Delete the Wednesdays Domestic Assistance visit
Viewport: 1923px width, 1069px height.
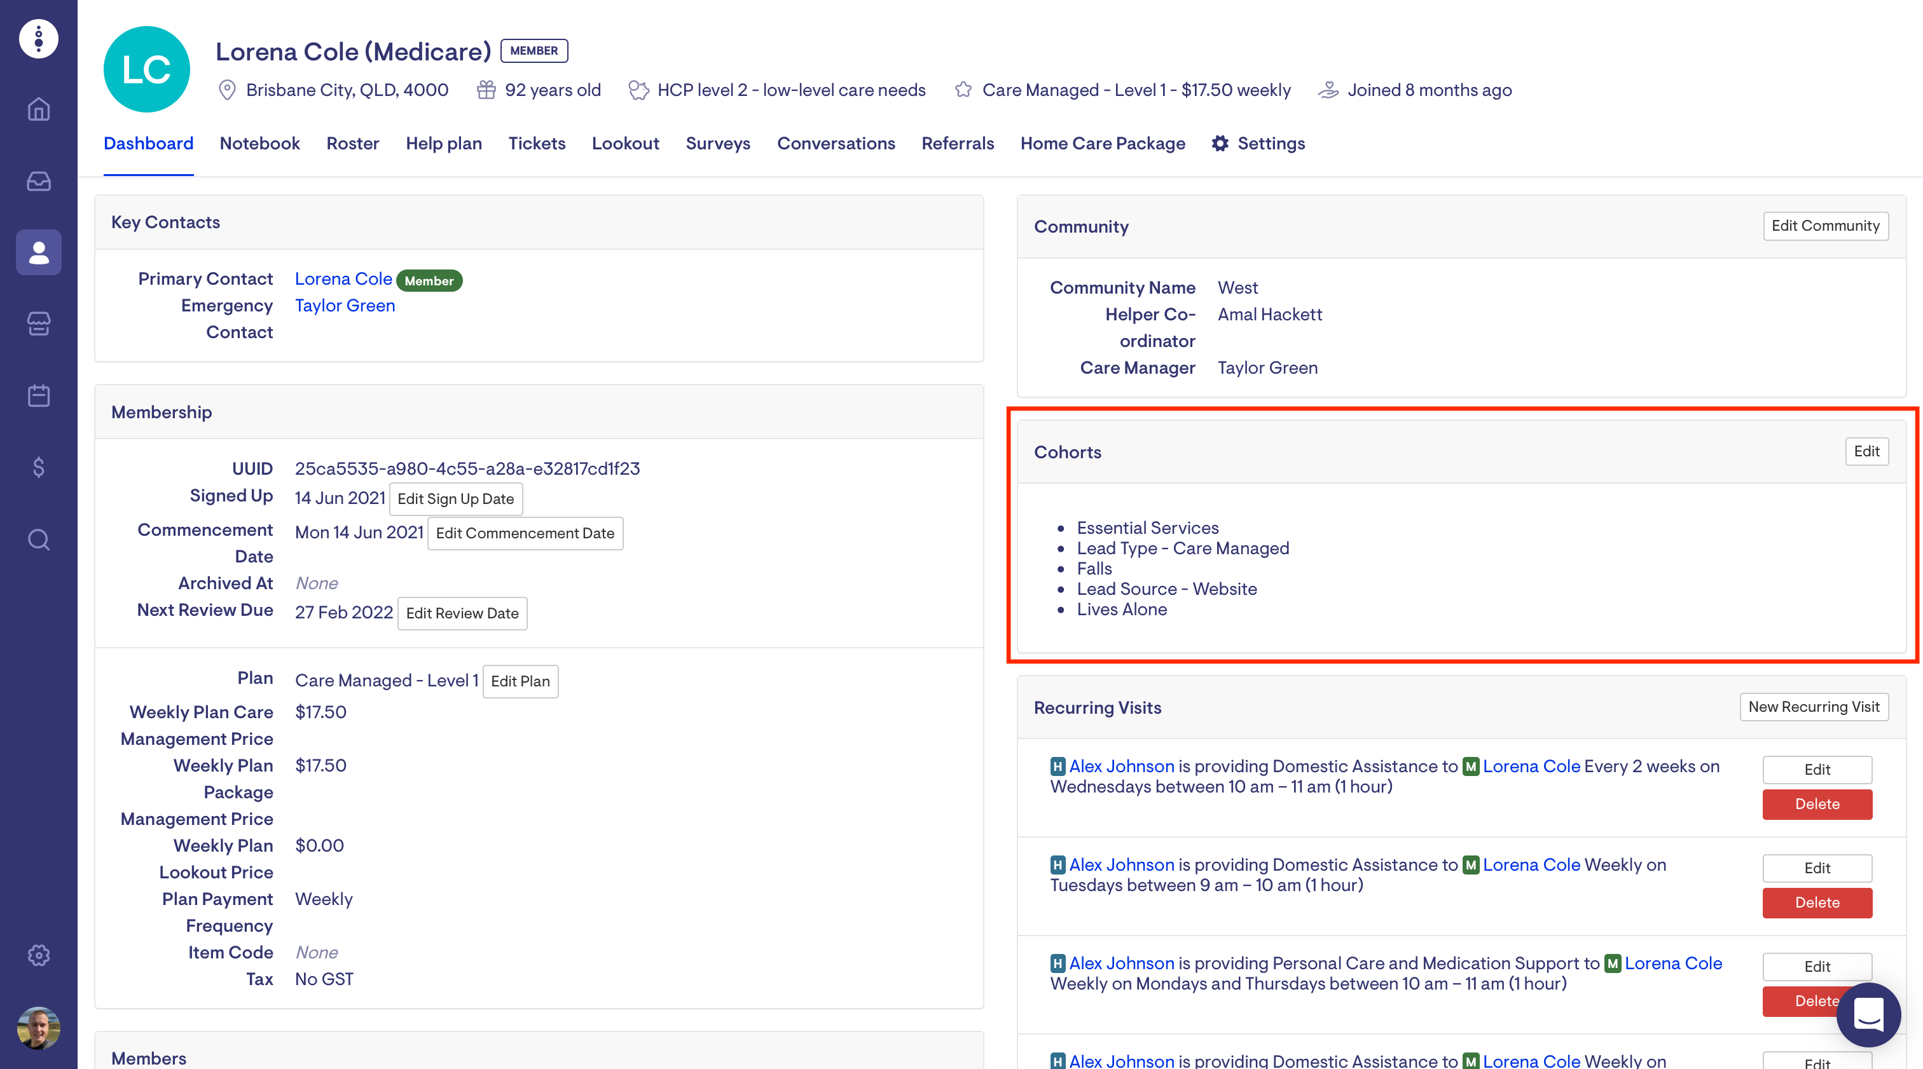point(1816,804)
